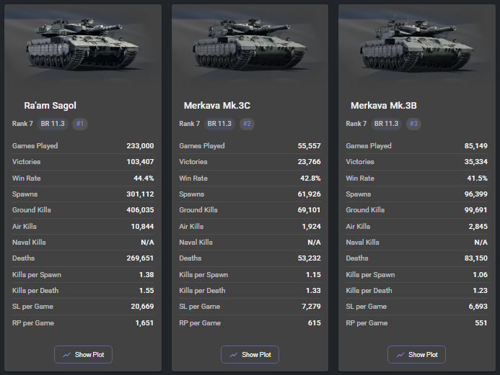This screenshot has width=500, height=375.
Task: Click the Merkava Mk.3C vehicle title
Action: pyautogui.click(x=216, y=106)
